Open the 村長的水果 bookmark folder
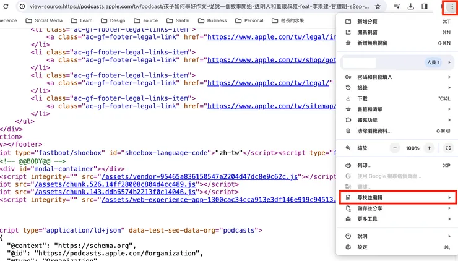This screenshot has width=458, height=261. click(x=288, y=20)
